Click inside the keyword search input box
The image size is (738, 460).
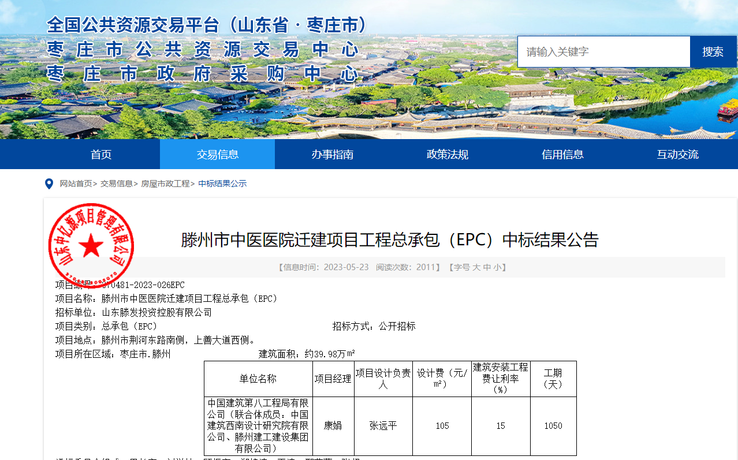[603, 51]
